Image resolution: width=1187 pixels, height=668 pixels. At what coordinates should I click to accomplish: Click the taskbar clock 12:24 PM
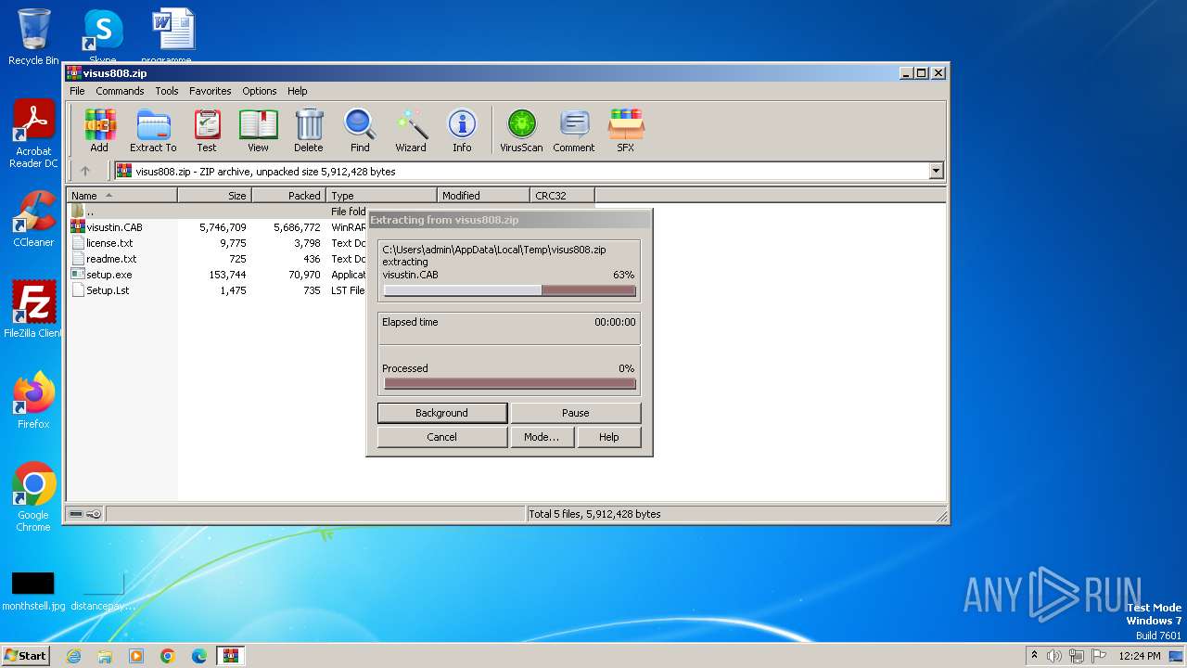click(1140, 656)
